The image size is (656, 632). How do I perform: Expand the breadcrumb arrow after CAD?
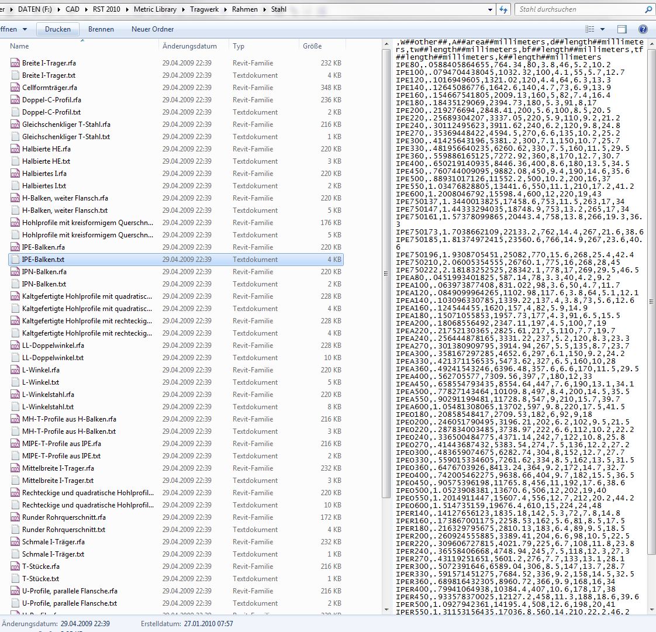click(x=86, y=9)
